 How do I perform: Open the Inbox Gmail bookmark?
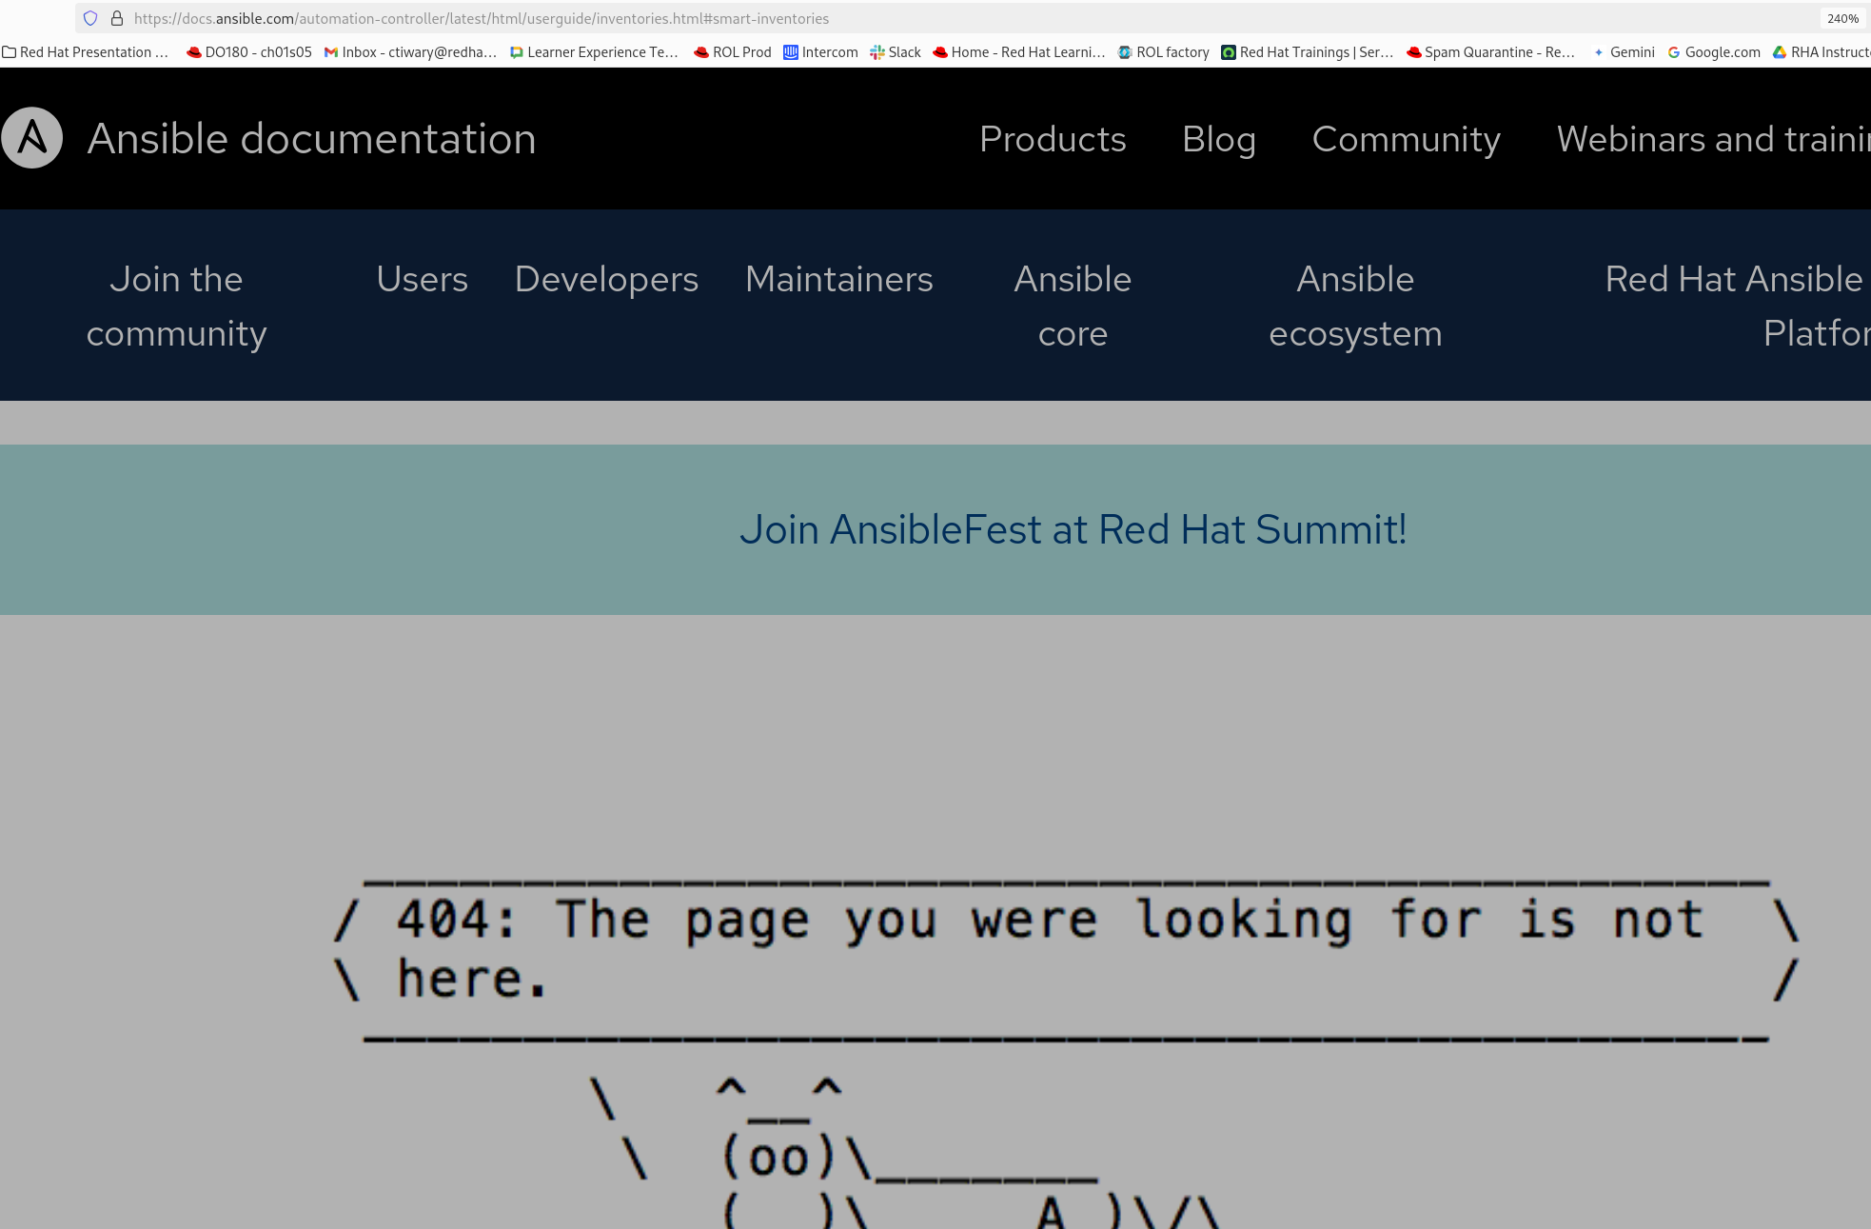[x=410, y=52]
